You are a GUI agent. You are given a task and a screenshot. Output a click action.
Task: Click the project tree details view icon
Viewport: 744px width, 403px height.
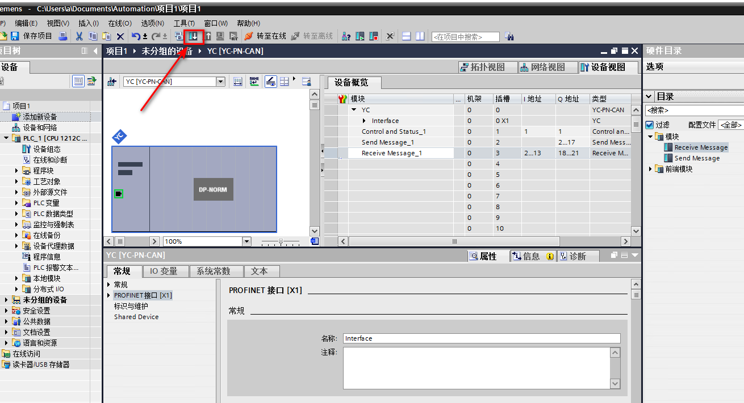pos(78,81)
